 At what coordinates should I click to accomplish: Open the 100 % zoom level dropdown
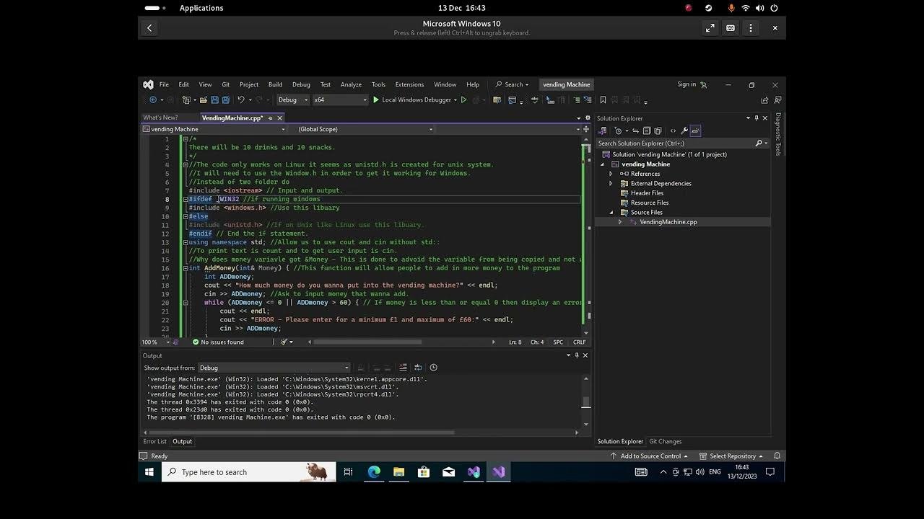(155, 342)
